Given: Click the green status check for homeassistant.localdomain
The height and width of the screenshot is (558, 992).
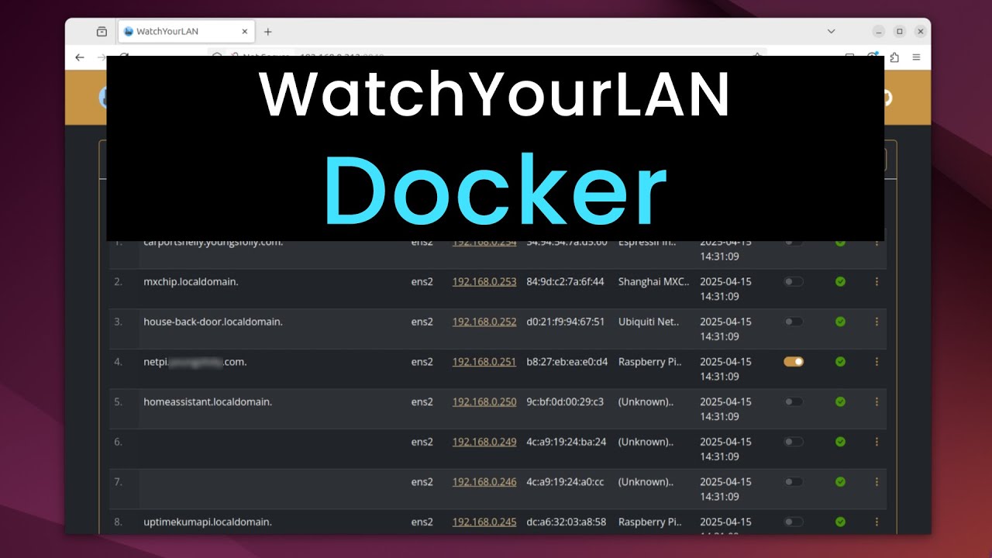Looking at the screenshot, I should point(839,401).
